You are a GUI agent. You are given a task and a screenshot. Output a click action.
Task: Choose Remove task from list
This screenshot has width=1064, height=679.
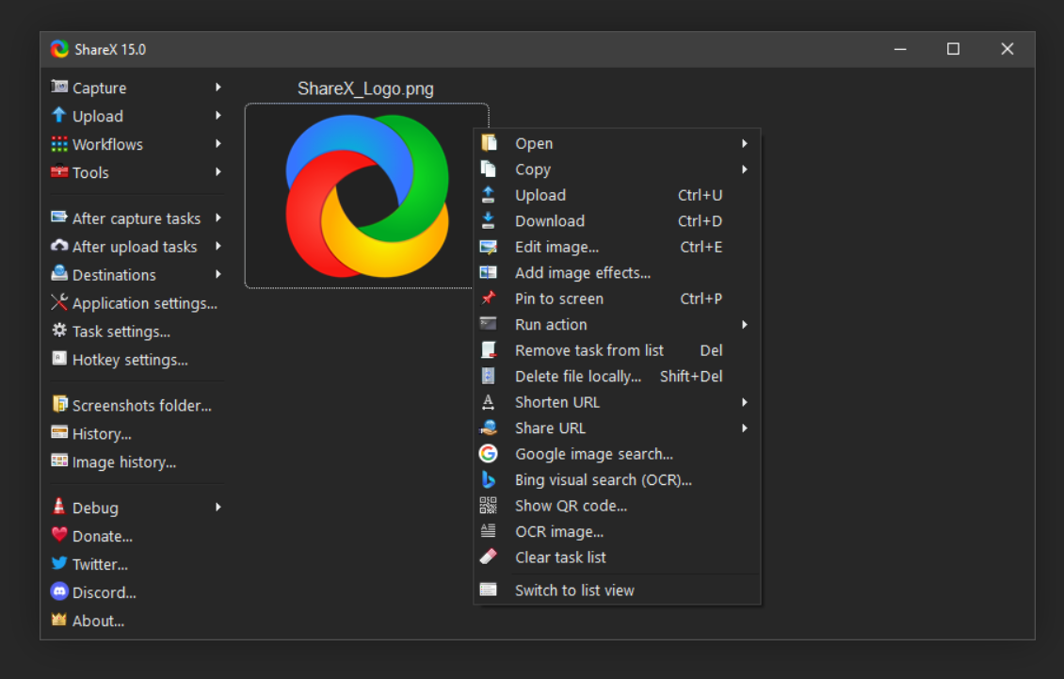pyautogui.click(x=617, y=350)
